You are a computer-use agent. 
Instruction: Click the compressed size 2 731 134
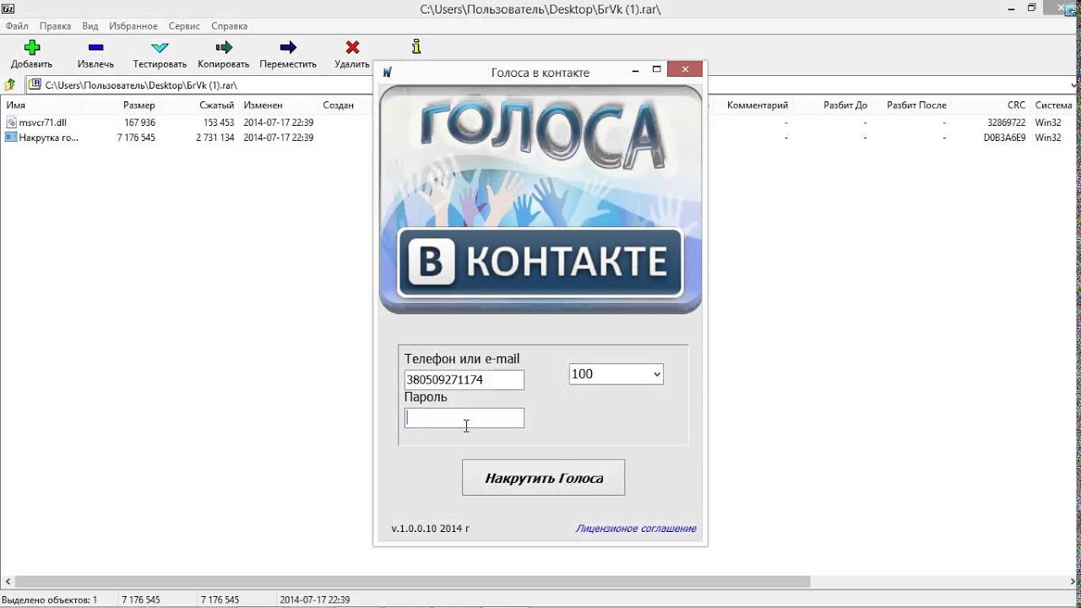(215, 137)
